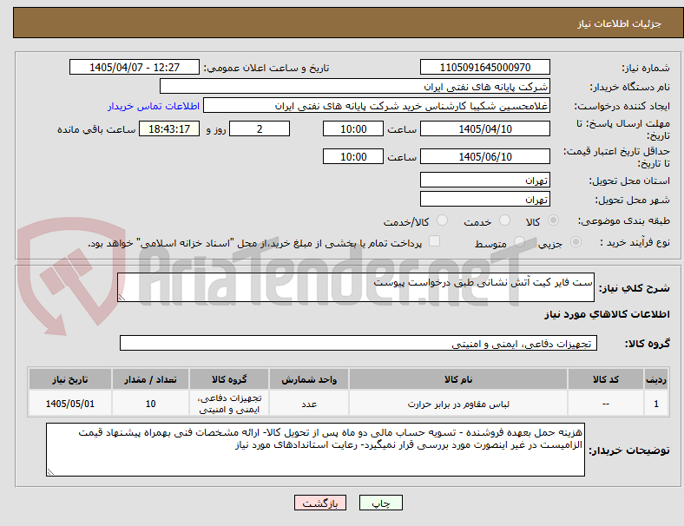Click the کد کالا column header
684x526 pixels.
(x=606, y=379)
